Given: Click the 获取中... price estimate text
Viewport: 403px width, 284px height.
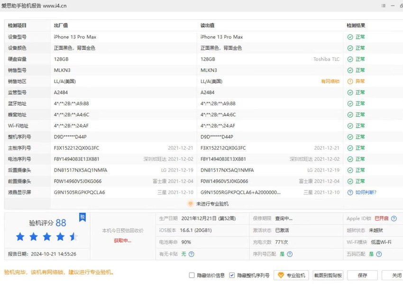Looking at the screenshot, I should (123, 241).
